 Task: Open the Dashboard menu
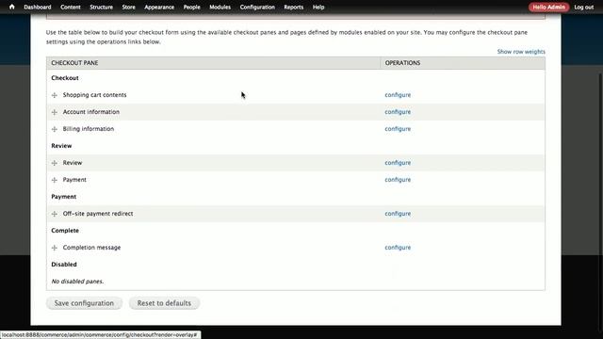[38, 7]
